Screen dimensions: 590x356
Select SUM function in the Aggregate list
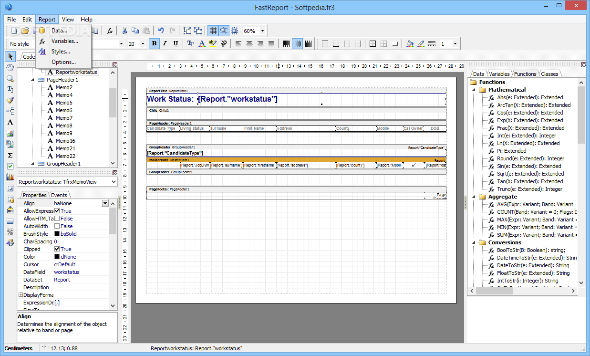coord(536,235)
